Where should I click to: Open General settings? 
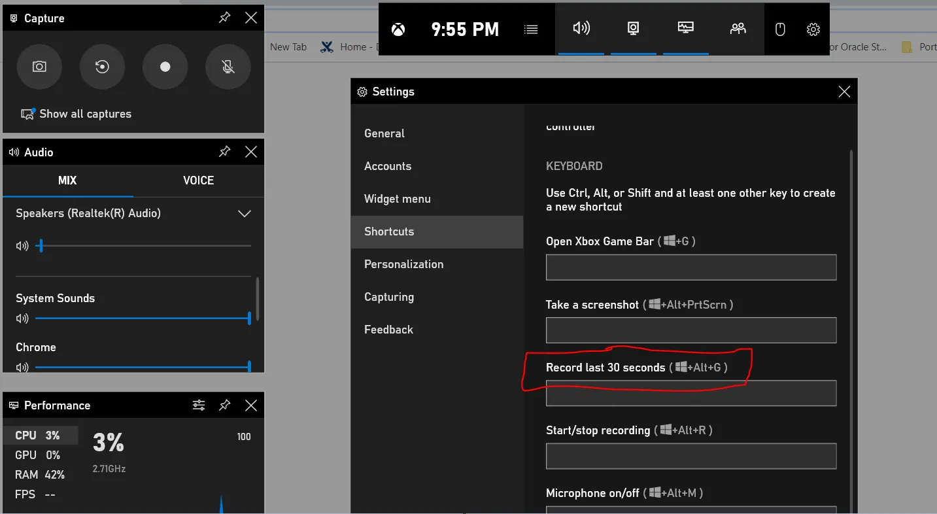click(437, 133)
